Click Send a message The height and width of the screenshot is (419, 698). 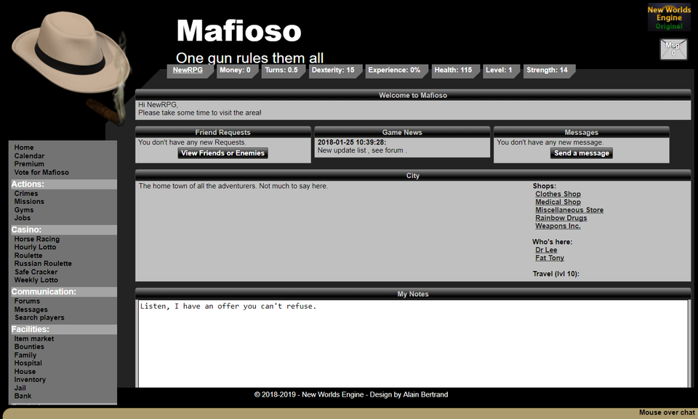pos(581,152)
